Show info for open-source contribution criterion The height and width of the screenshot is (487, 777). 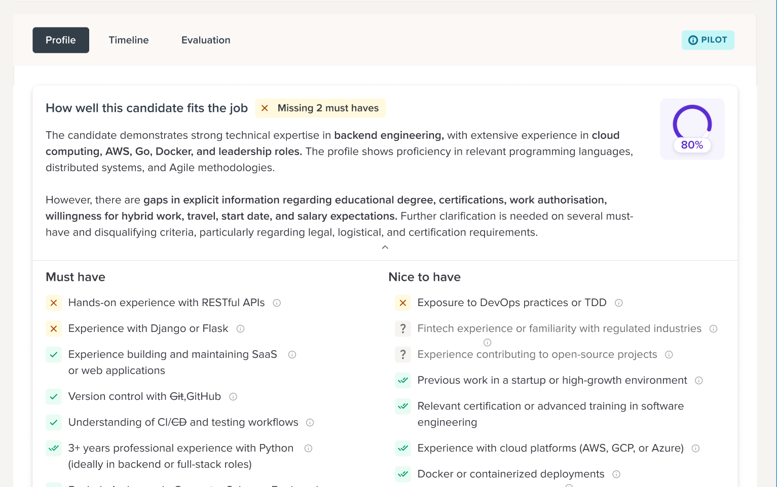point(669,355)
